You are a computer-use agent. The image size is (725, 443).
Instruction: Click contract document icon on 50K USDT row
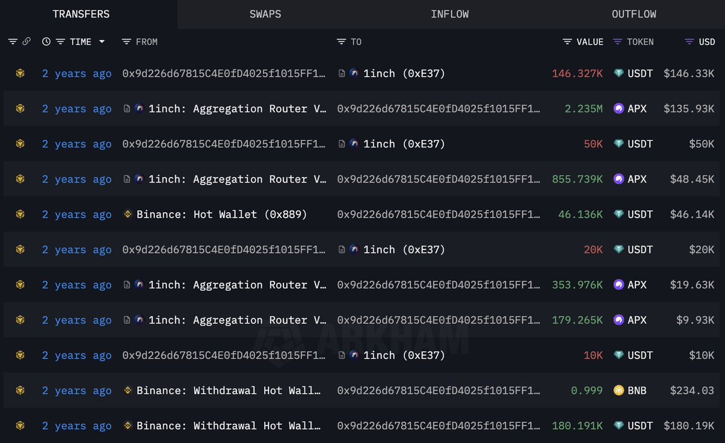pyautogui.click(x=341, y=144)
